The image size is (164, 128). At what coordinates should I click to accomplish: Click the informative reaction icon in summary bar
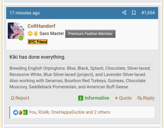25,112
